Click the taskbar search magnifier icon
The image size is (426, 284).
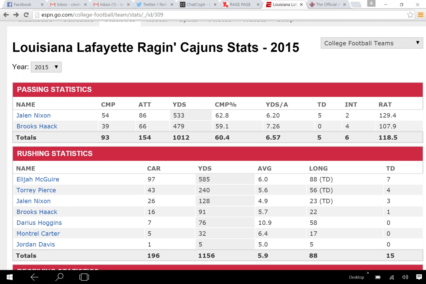[59, 277]
